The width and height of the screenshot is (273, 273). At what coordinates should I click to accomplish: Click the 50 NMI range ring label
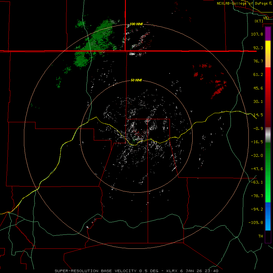point(136,80)
